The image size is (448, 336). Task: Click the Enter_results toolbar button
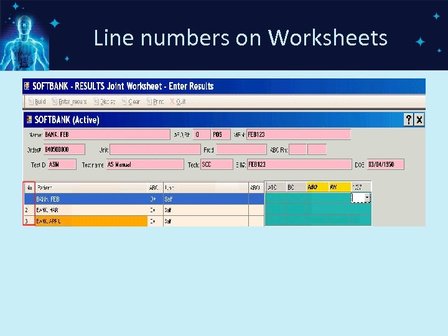[x=70, y=101]
